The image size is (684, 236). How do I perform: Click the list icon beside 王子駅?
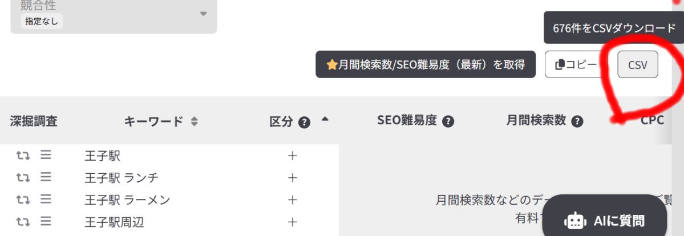(46, 156)
